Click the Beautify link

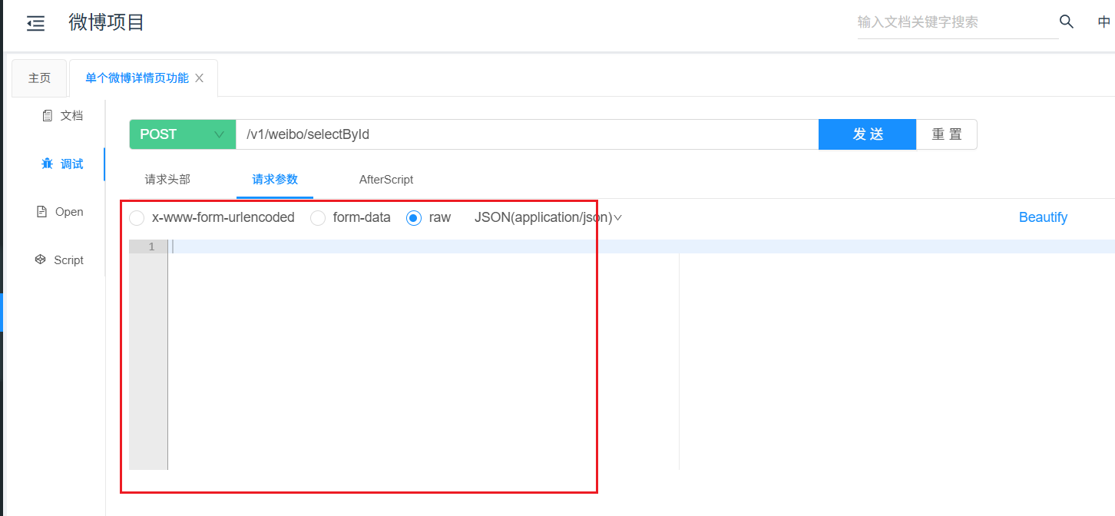tap(1043, 217)
